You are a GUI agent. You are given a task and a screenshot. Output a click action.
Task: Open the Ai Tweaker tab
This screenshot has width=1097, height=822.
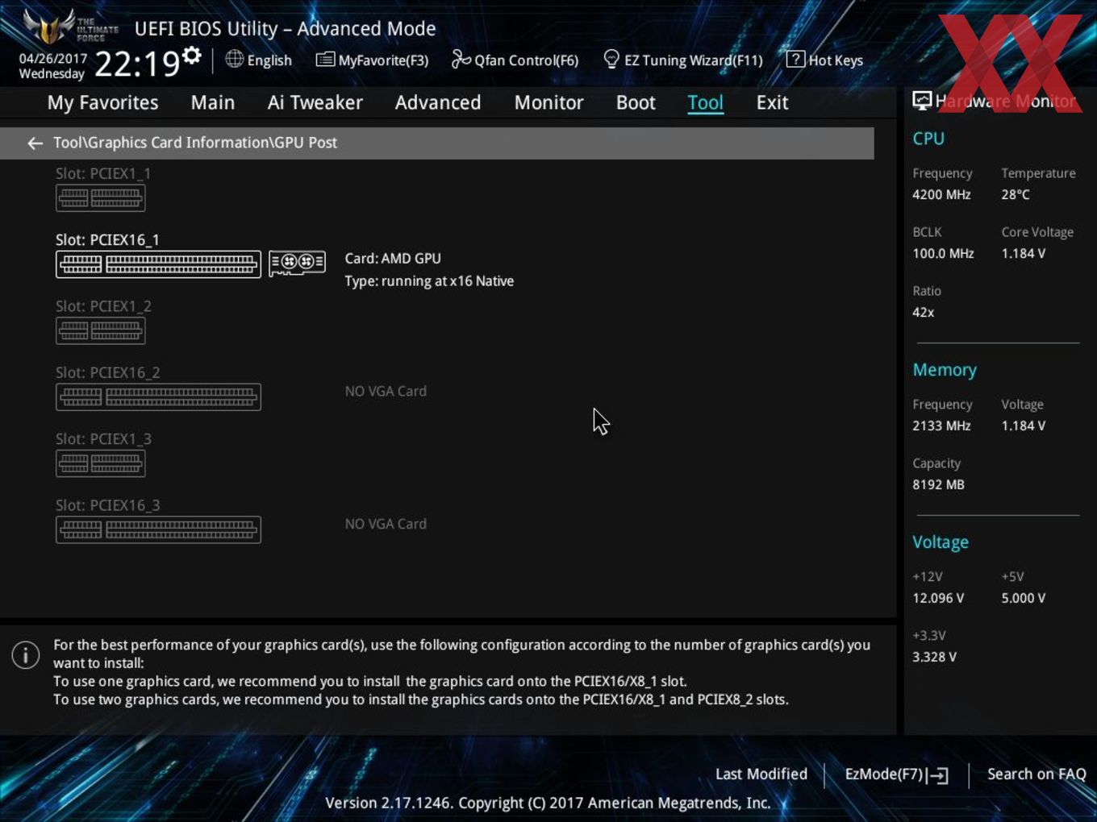315,103
